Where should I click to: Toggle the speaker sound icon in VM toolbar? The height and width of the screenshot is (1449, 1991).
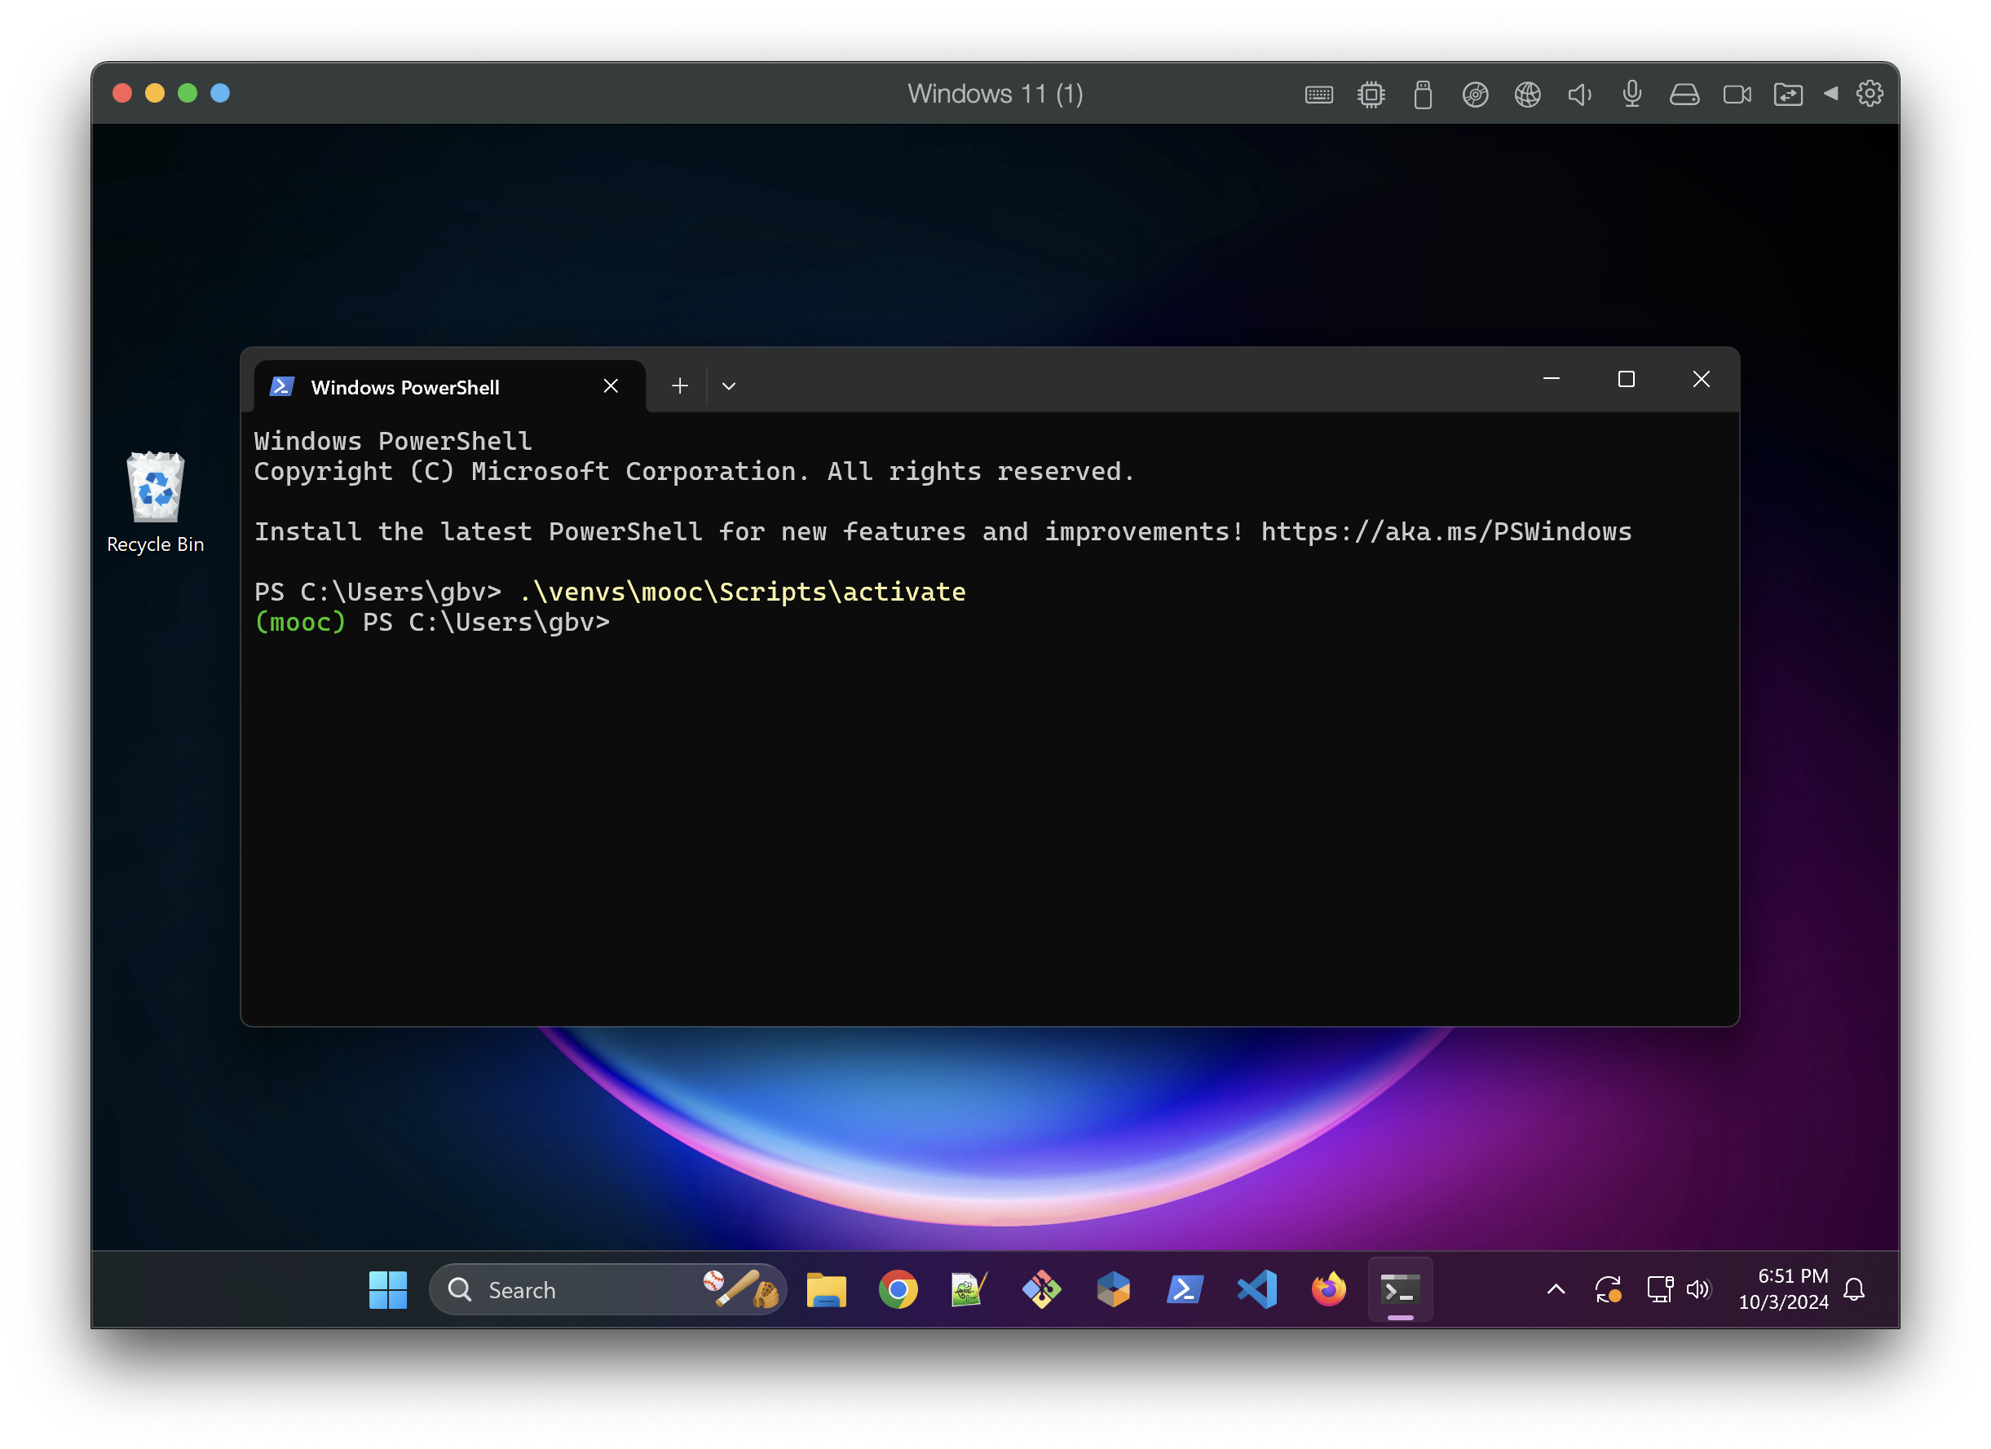click(x=1579, y=94)
